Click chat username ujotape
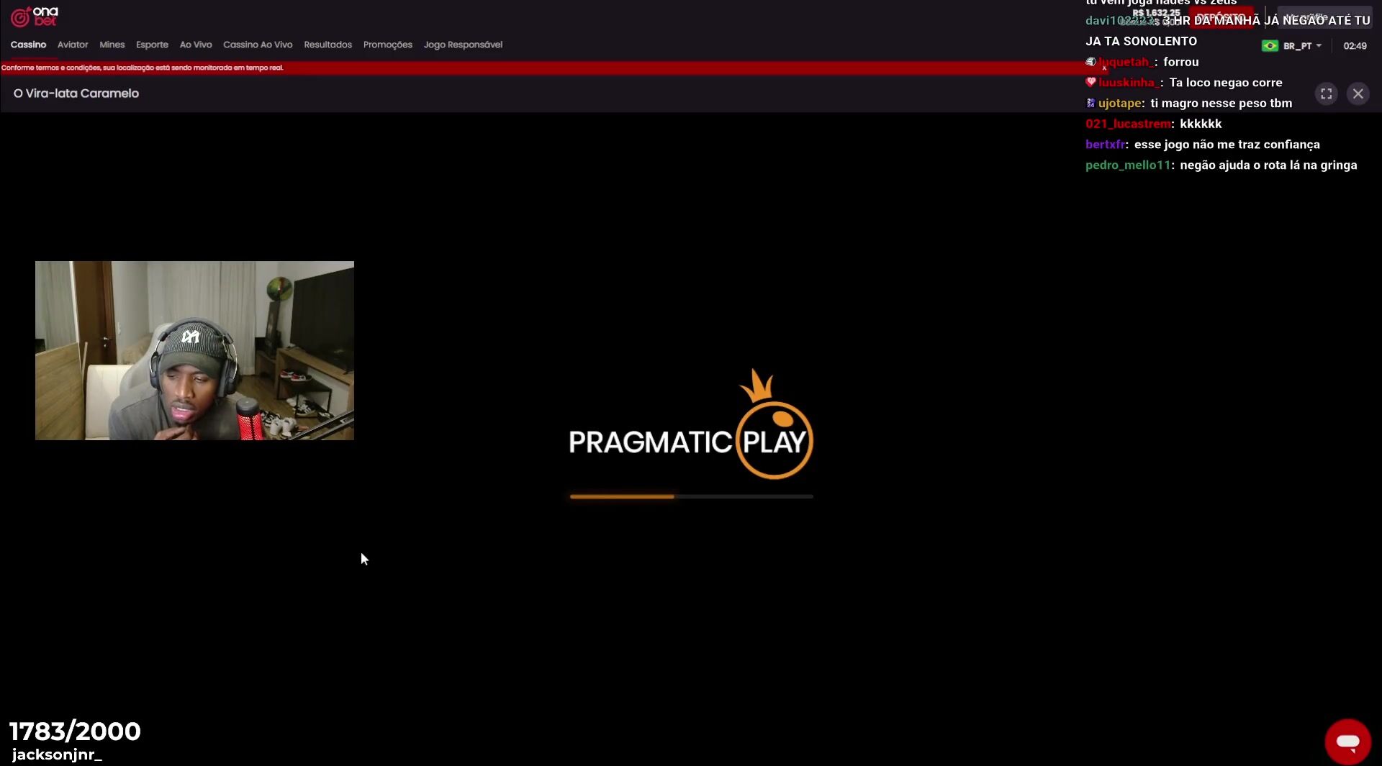This screenshot has height=766, width=1382. [x=1119, y=104]
